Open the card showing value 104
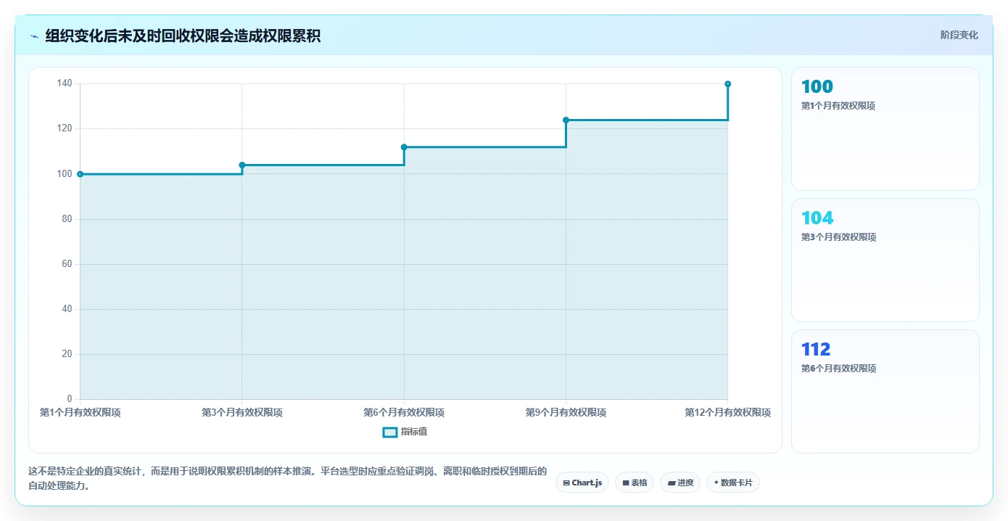This screenshot has height=521, width=1008. point(885,260)
